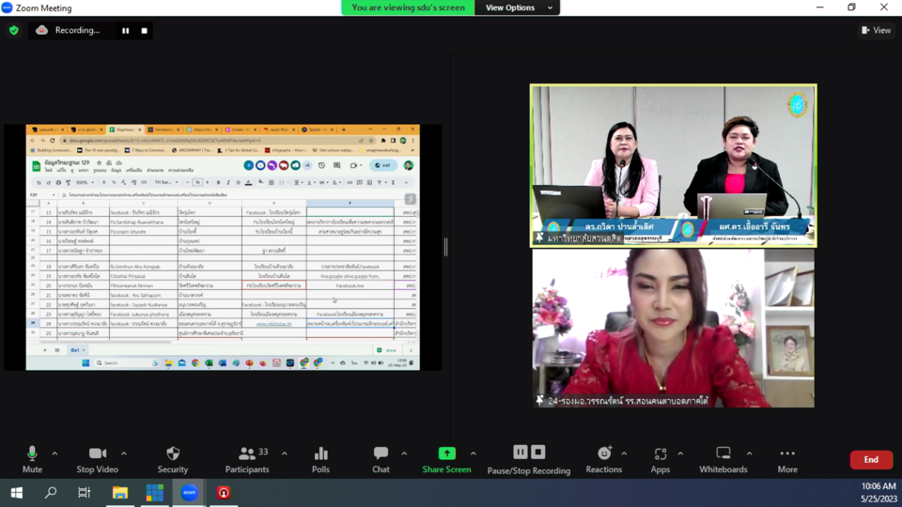Viewport: 902px width, 507px height.
Task: Expand reactions options arrow
Action: pos(624,453)
